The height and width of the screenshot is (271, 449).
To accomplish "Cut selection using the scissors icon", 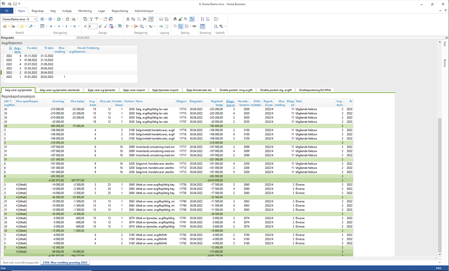I will click(128, 19).
